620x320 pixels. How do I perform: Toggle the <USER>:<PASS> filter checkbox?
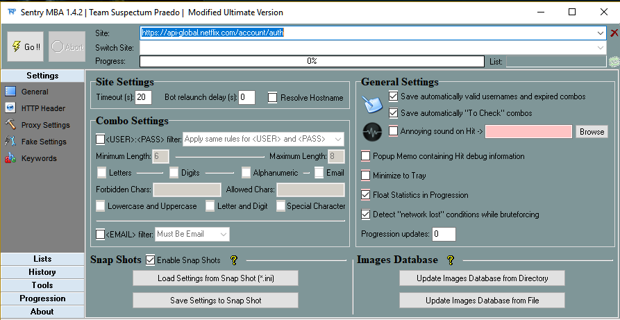coord(101,140)
